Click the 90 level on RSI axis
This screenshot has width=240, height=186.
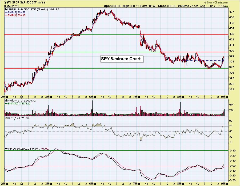(231, 121)
